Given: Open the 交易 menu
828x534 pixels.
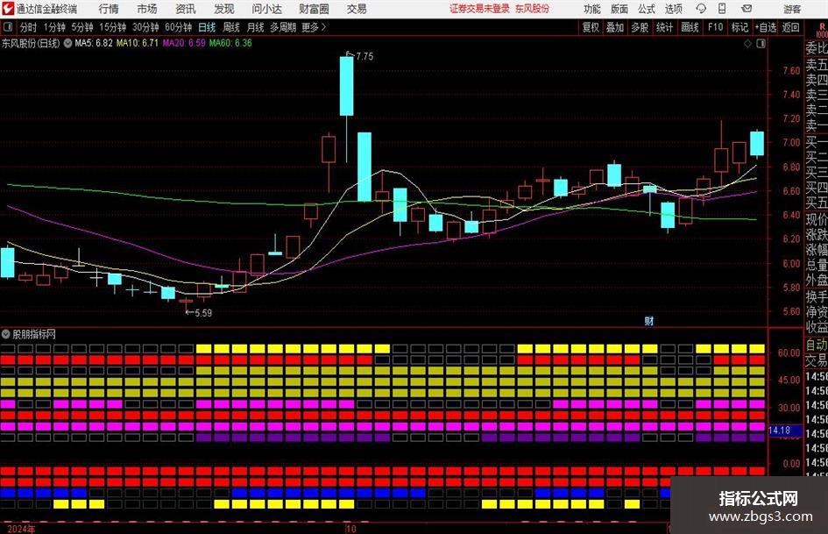Looking at the screenshot, I should 357,9.
